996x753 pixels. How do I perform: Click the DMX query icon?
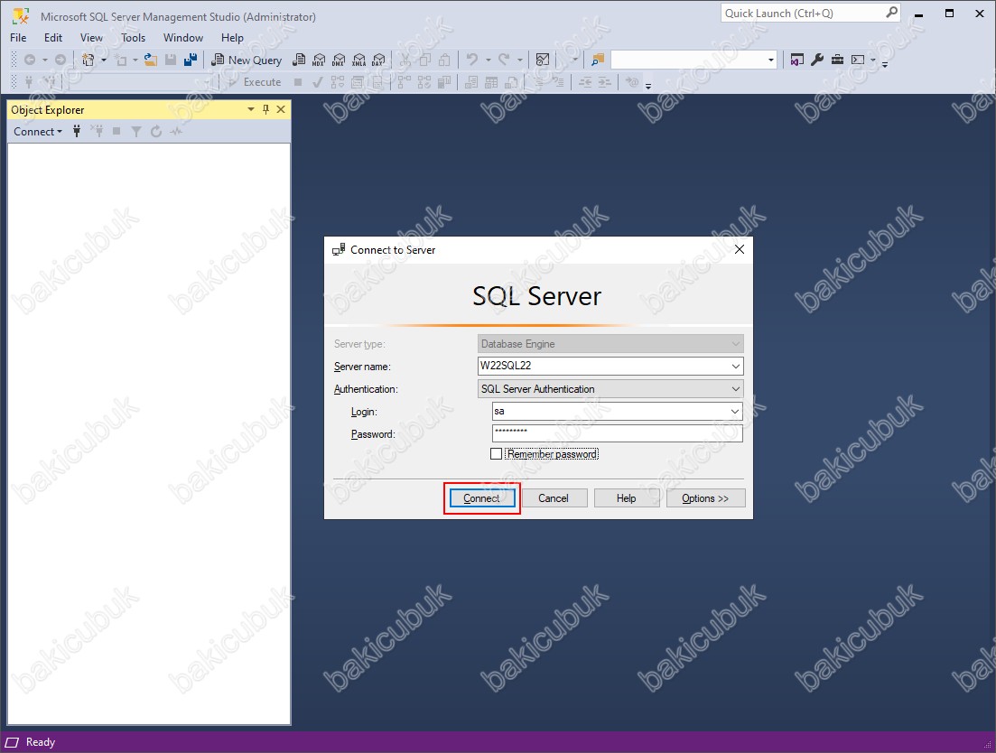(x=339, y=60)
